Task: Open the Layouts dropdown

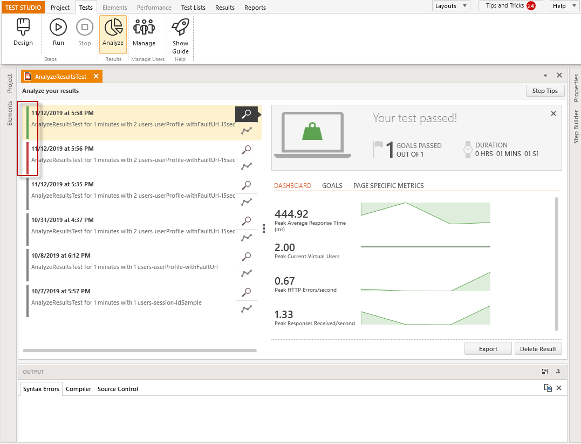Action: pyautogui.click(x=451, y=6)
